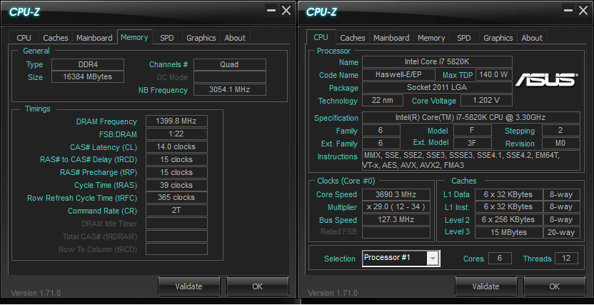Image resolution: width=594 pixels, height=305 pixels.
Task: Click the Instructions list field
Action: click(x=471, y=160)
